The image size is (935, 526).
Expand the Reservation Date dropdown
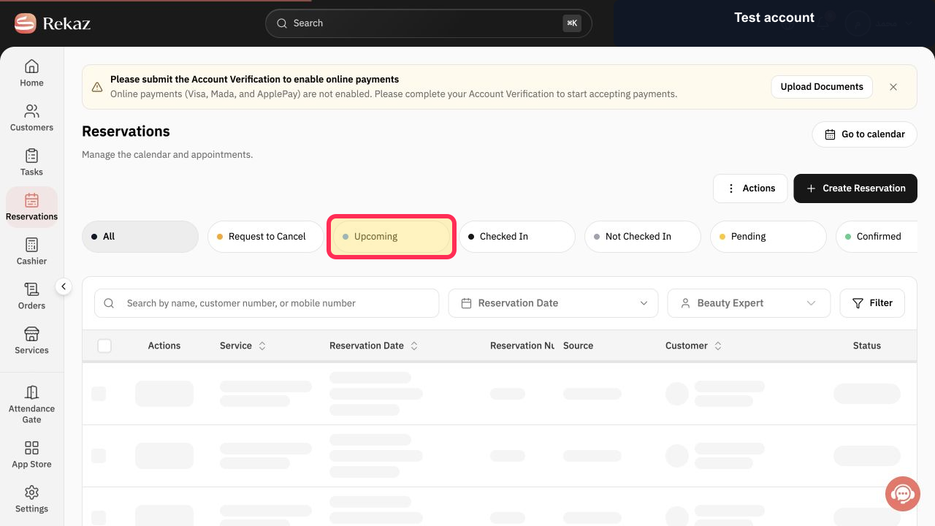coord(553,303)
